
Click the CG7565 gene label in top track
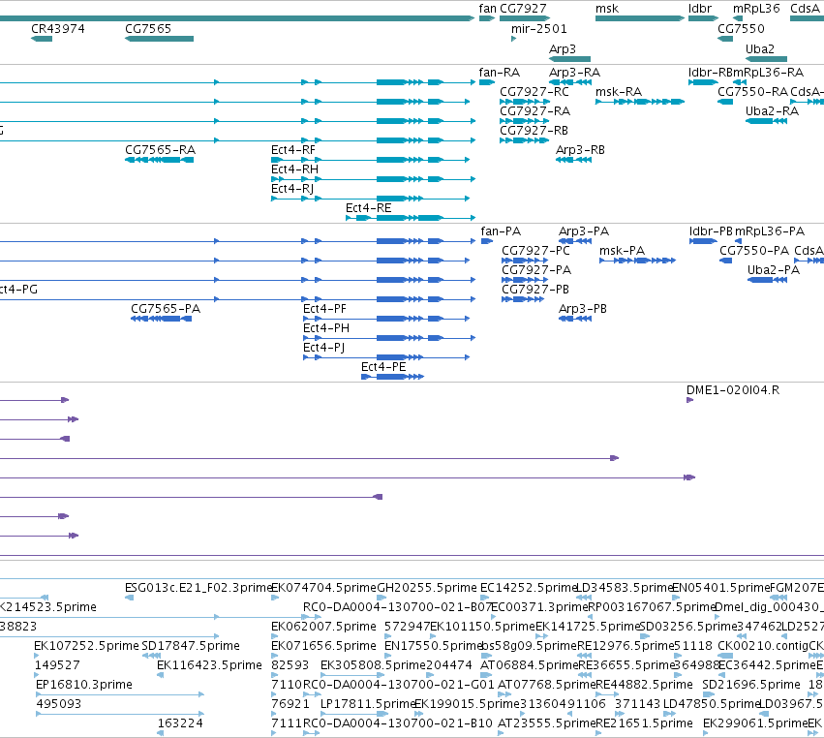(148, 28)
